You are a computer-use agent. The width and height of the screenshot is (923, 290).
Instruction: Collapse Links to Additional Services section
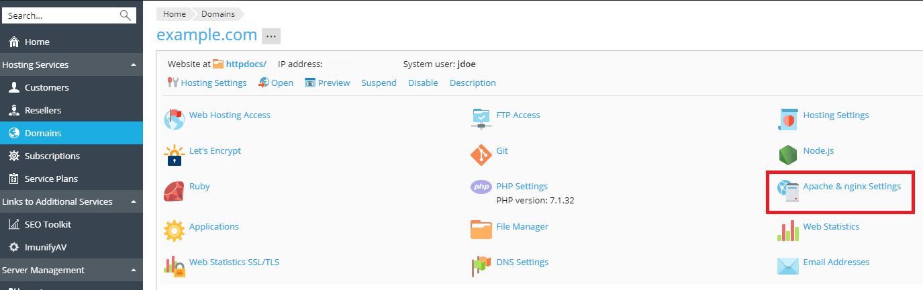pos(133,202)
